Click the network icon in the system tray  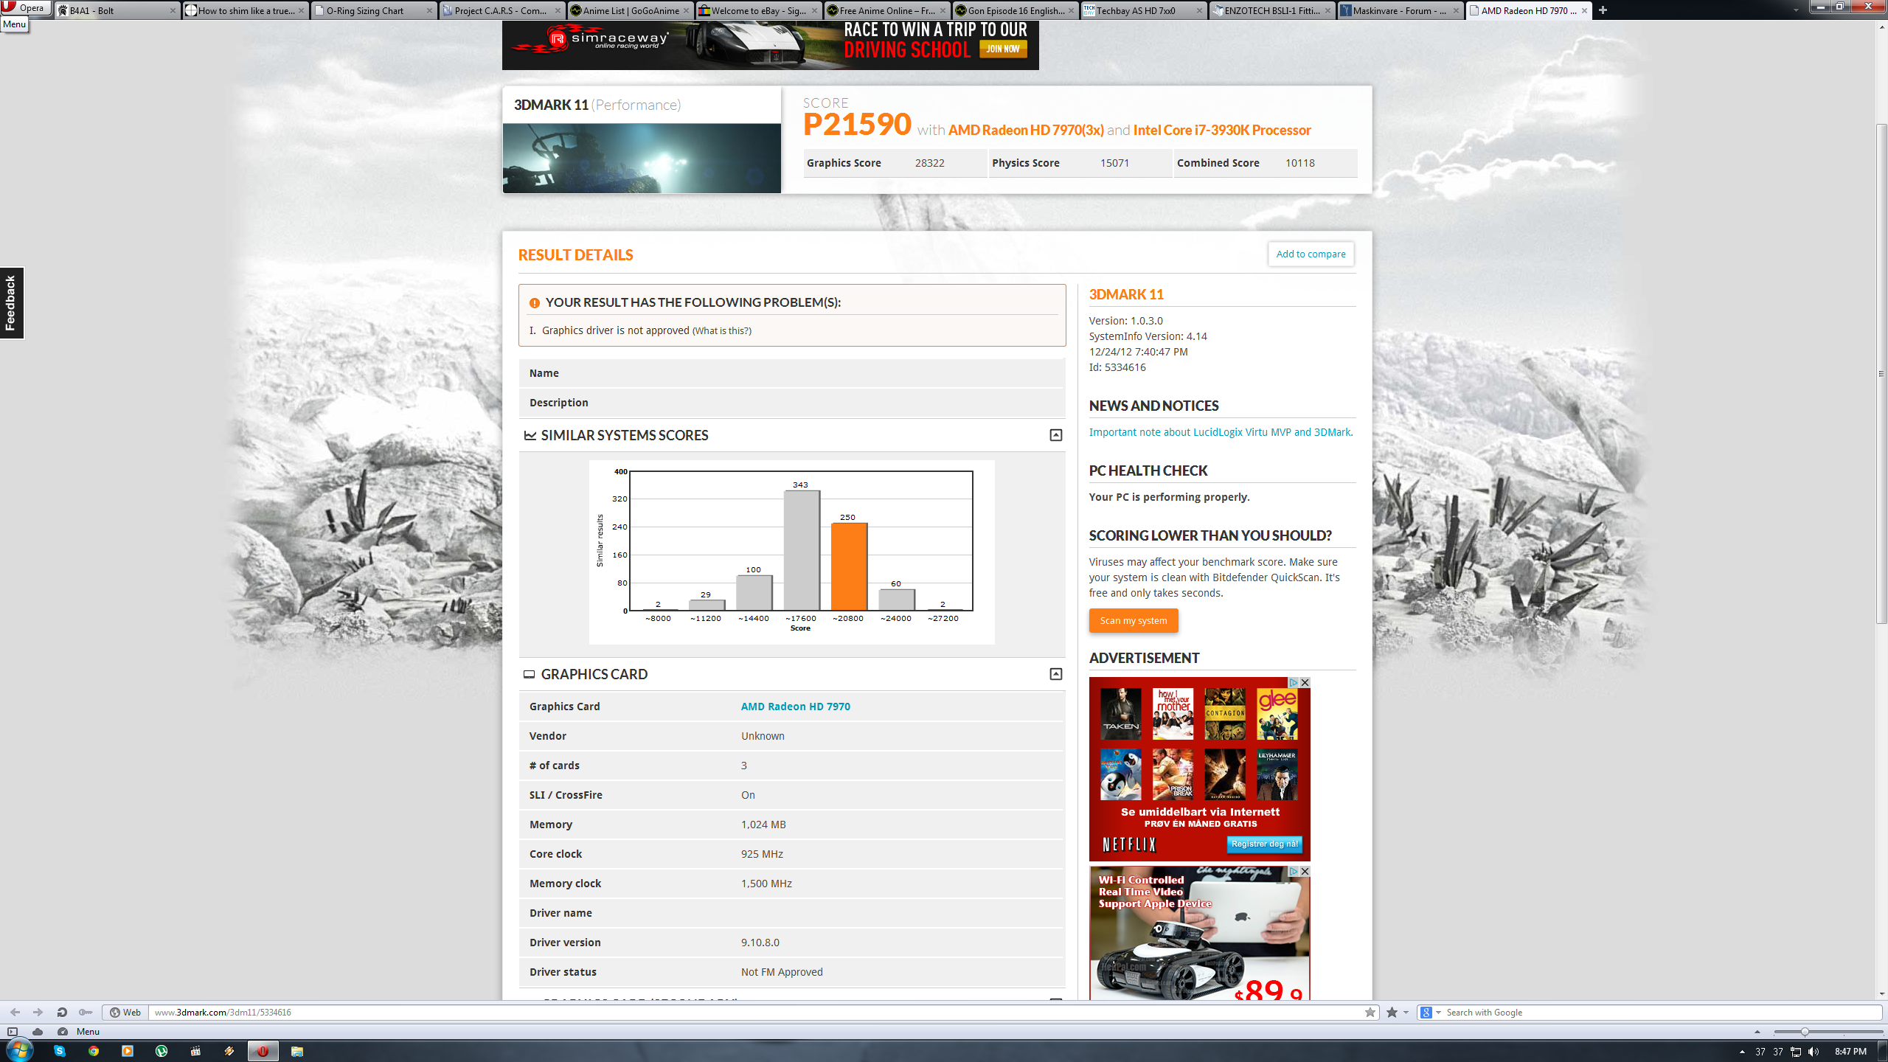1796,1052
